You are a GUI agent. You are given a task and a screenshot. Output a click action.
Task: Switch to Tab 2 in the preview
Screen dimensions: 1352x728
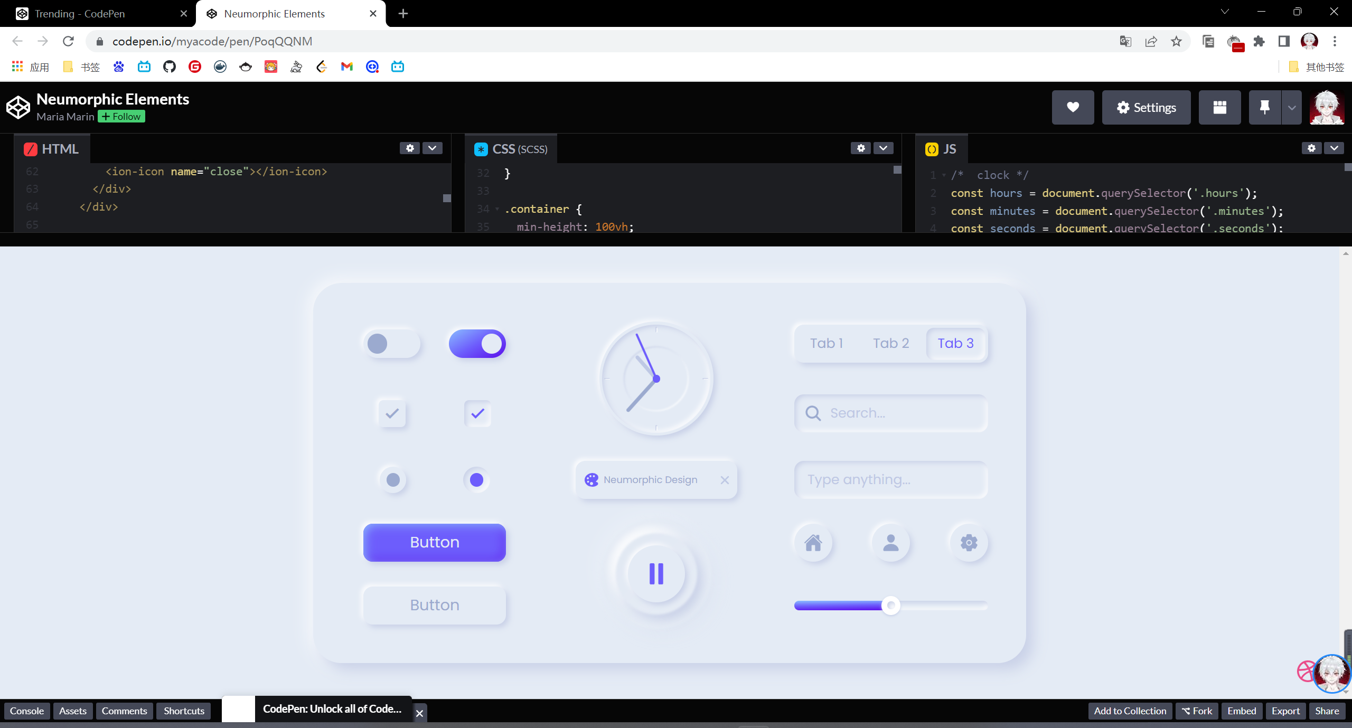[890, 343]
